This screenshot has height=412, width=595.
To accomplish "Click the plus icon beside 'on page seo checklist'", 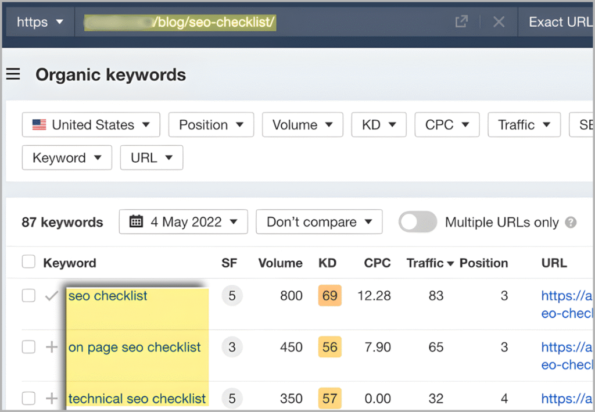I will (x=51, y=347).
